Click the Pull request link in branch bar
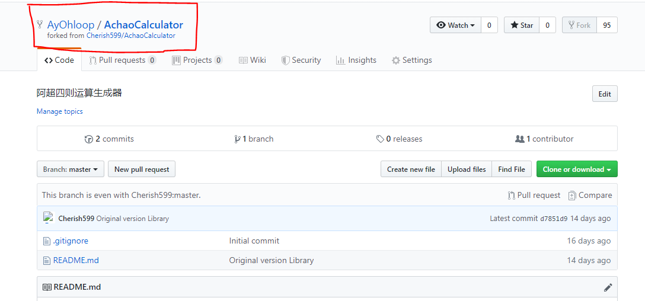 pos(534,196)
